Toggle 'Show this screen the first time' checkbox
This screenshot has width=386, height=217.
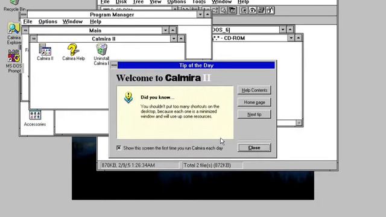click(x=119, y=148)
